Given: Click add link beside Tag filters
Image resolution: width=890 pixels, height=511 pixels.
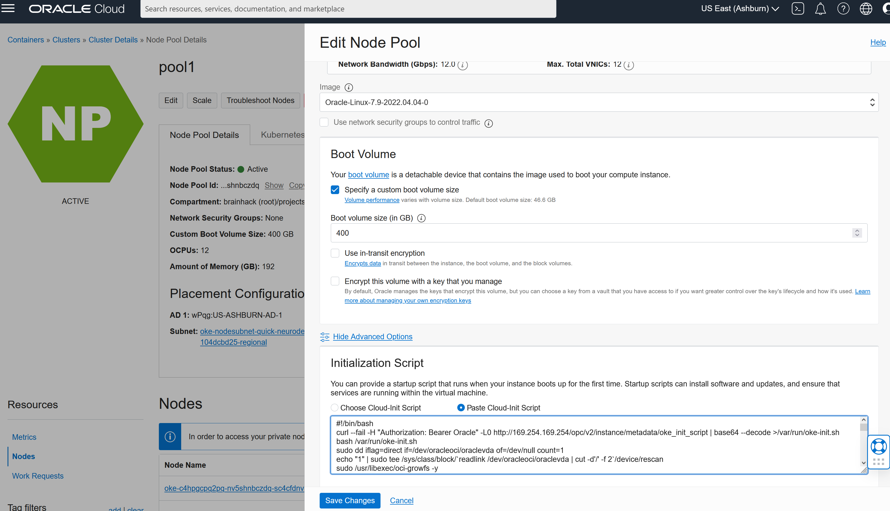Looking at the screenshot, I should click(114, 509).
